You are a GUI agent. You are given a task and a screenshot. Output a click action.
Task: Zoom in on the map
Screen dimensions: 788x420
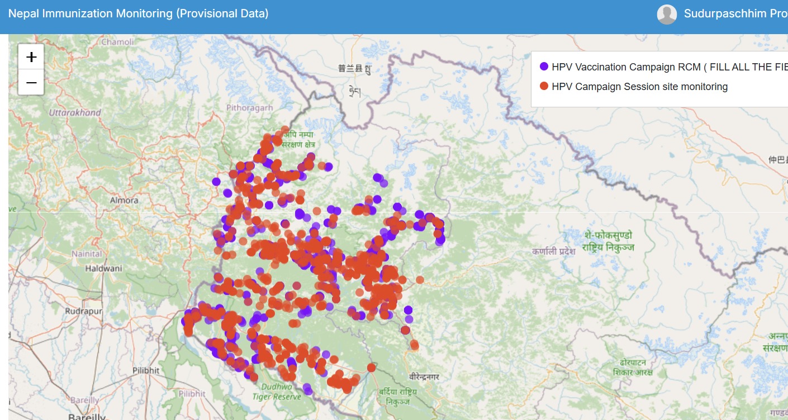[31, 56]
